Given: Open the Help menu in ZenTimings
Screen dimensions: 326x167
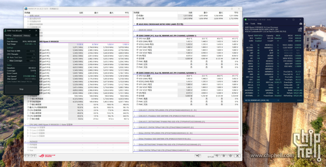Looking at the screenshot, I should (259, 24).
